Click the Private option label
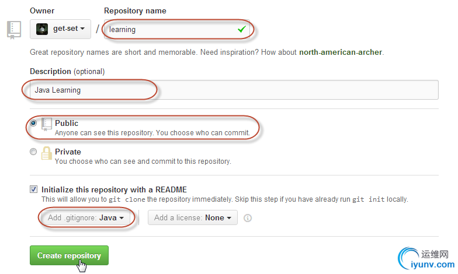 (68, 152)
